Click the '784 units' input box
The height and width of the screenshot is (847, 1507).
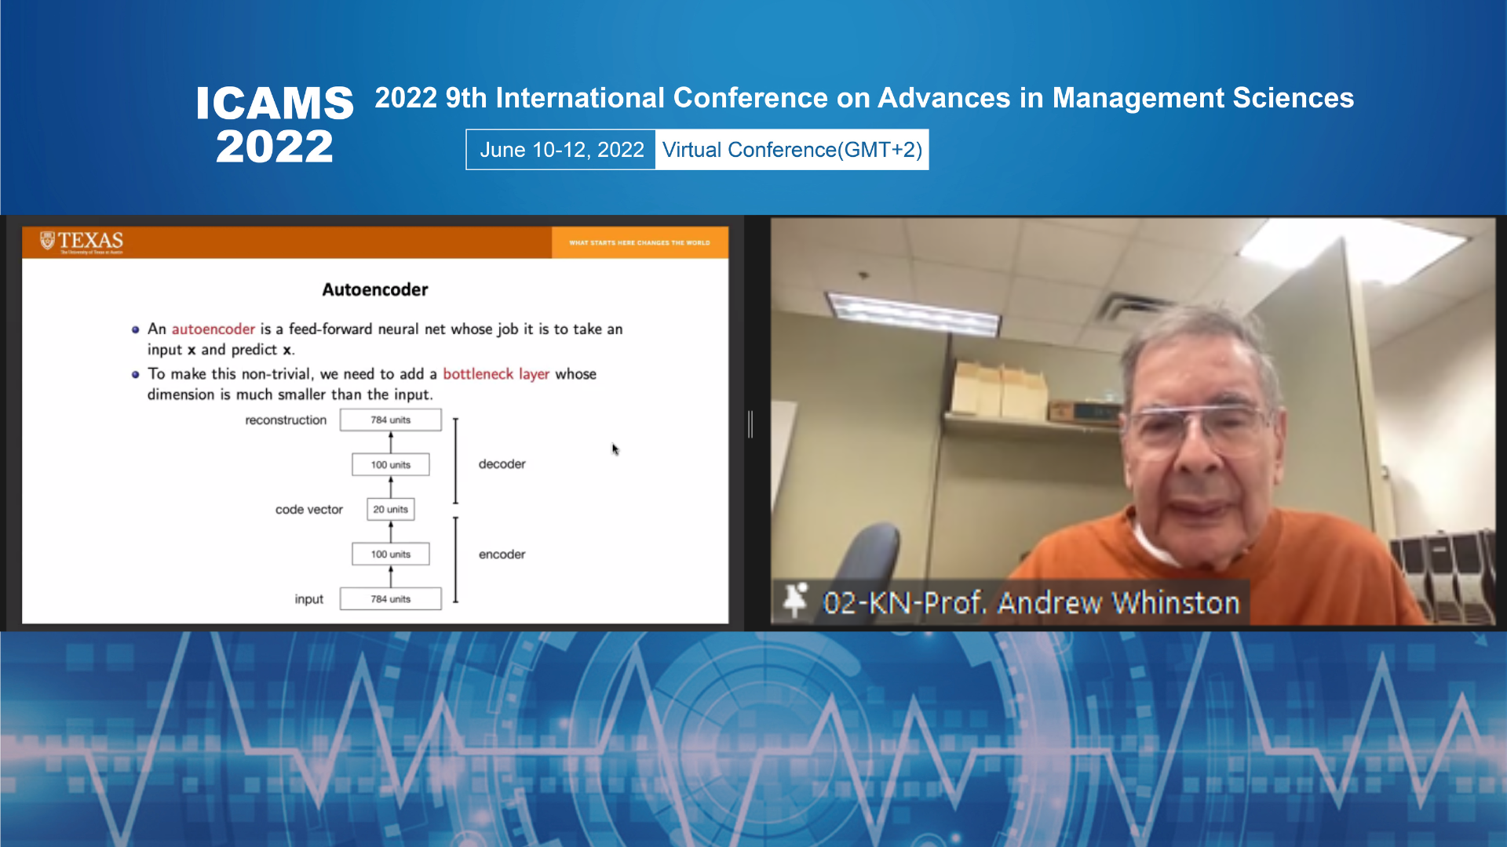391,598
